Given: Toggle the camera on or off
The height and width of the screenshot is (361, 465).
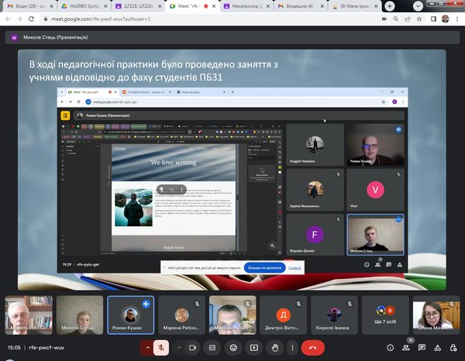Looking at the screenshot, I should click(191, 349).
